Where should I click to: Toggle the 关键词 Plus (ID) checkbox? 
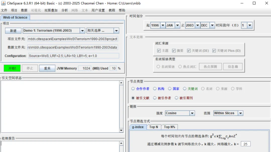click(x=214, y=51)
